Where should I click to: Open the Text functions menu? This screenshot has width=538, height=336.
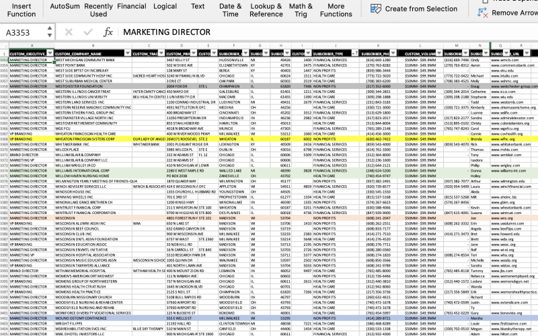click(198, 6)
